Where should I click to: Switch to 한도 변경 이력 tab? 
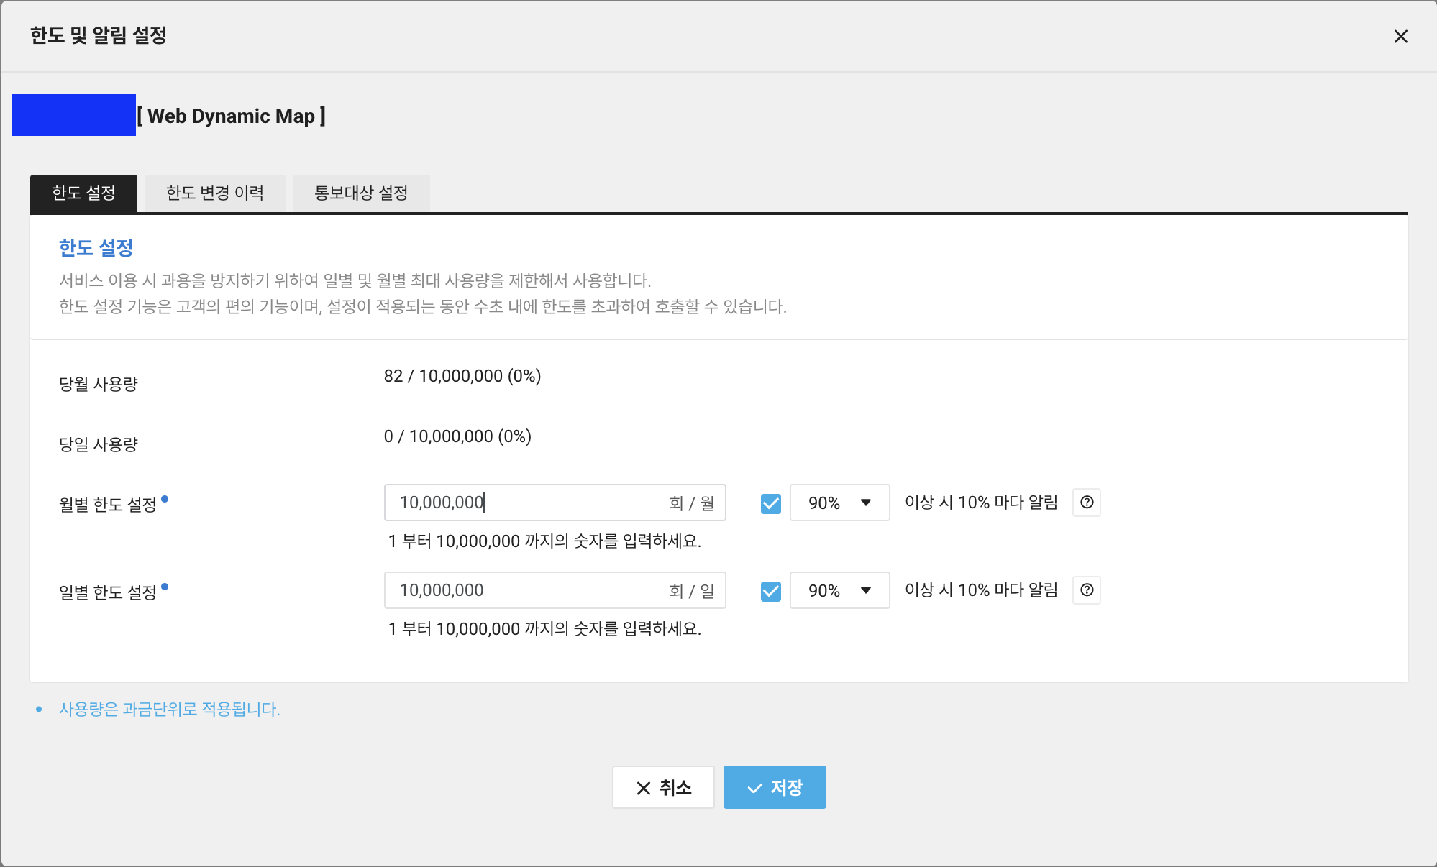(x=214, y=193)
